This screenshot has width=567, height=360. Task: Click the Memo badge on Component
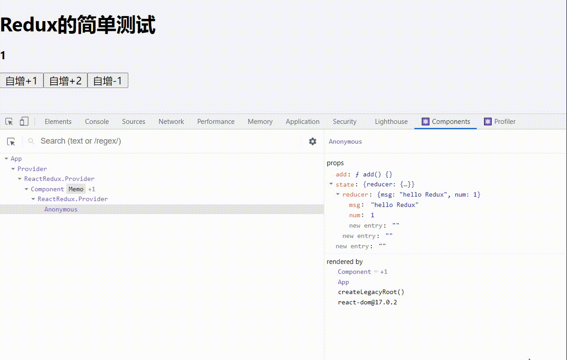(x=76, y=189)
